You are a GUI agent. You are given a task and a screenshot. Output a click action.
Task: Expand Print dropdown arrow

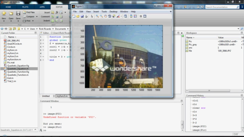tap(33, 21)
